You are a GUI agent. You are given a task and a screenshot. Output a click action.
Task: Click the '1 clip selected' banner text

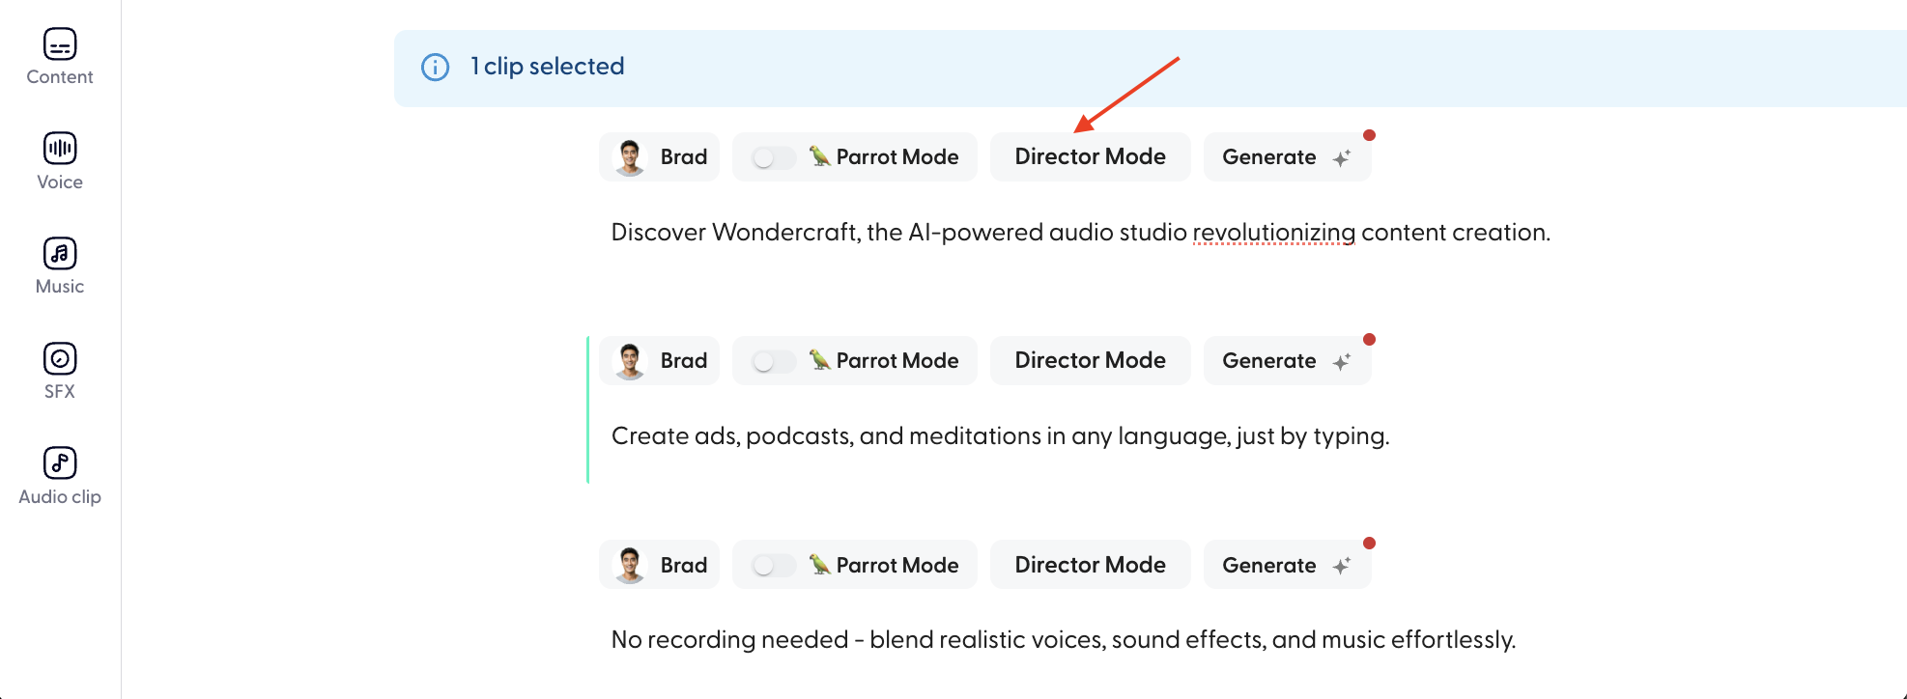click(548, 67)
